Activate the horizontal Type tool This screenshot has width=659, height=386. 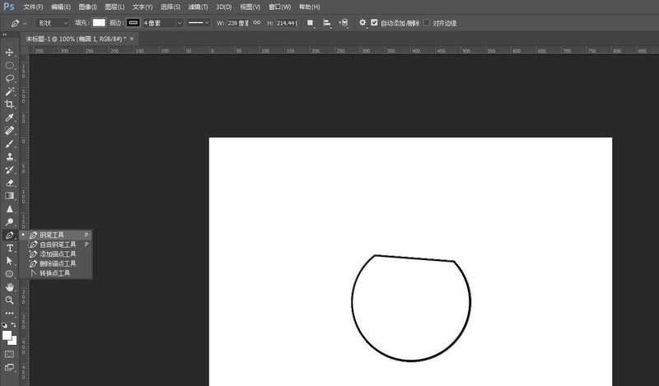[10, 248]
